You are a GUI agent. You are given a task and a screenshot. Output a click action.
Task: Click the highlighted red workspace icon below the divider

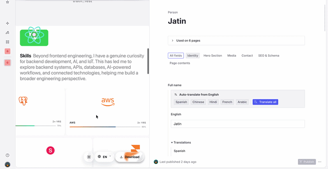coord(7,62)
